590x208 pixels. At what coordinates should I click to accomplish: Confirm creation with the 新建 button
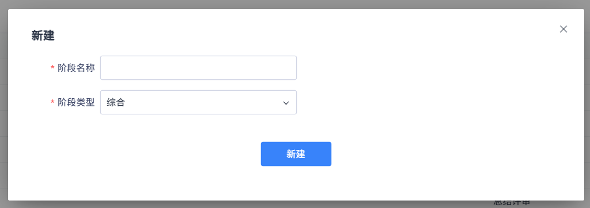[296, 154]
